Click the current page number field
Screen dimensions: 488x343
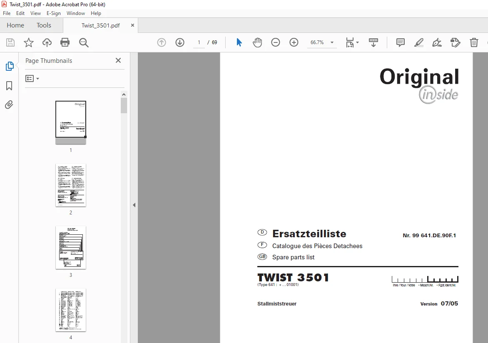point(199,42)
